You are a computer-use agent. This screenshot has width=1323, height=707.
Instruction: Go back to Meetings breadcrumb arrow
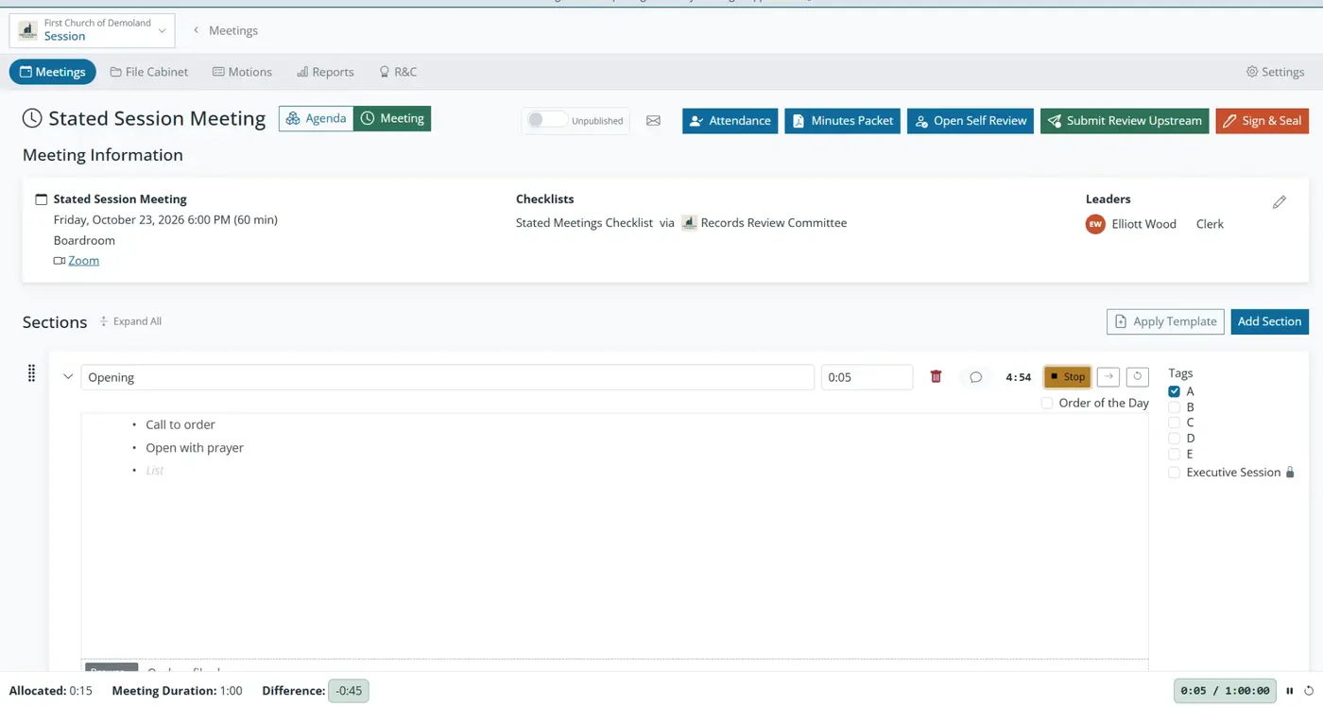(x=196, y=30)
